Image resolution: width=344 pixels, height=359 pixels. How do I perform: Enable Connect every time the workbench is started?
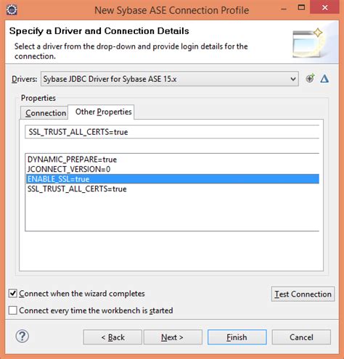coord(12,310)
